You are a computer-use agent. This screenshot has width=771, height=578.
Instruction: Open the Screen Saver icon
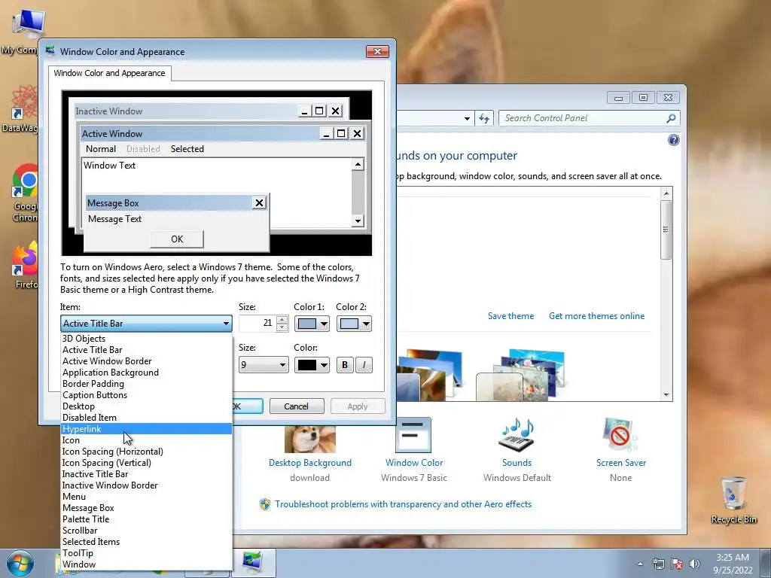[x=620, y=435]
